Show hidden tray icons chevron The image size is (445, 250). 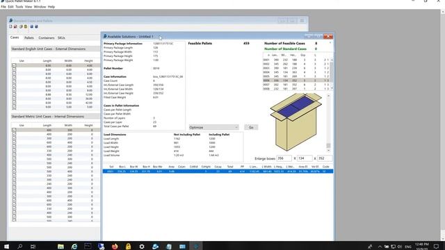coord(380,247)
